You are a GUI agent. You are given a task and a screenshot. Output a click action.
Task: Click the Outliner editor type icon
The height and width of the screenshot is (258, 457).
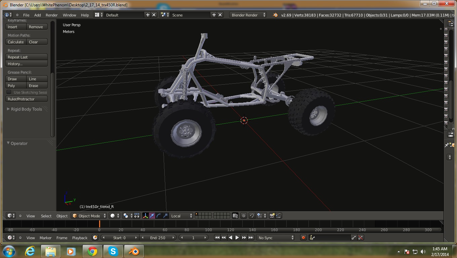[x=451, y=24]
